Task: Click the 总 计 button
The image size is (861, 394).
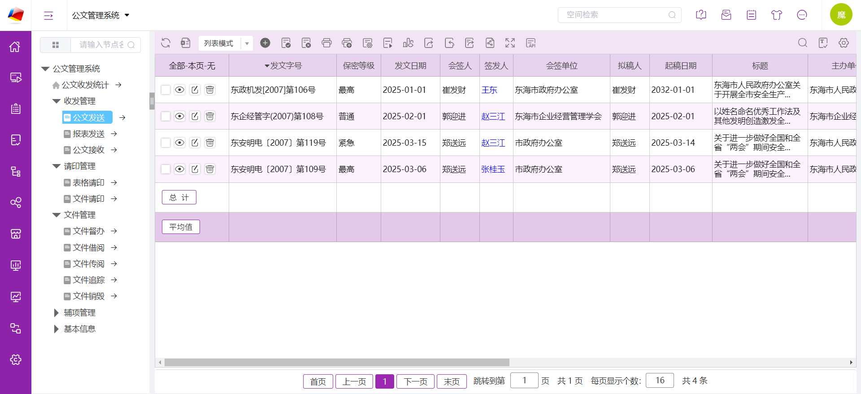Action: [x=179, y=197]
